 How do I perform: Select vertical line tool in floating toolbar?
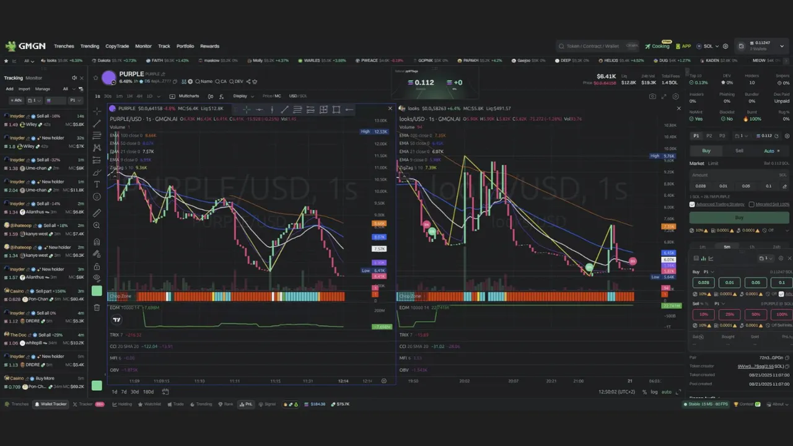[x=272, y=110]
